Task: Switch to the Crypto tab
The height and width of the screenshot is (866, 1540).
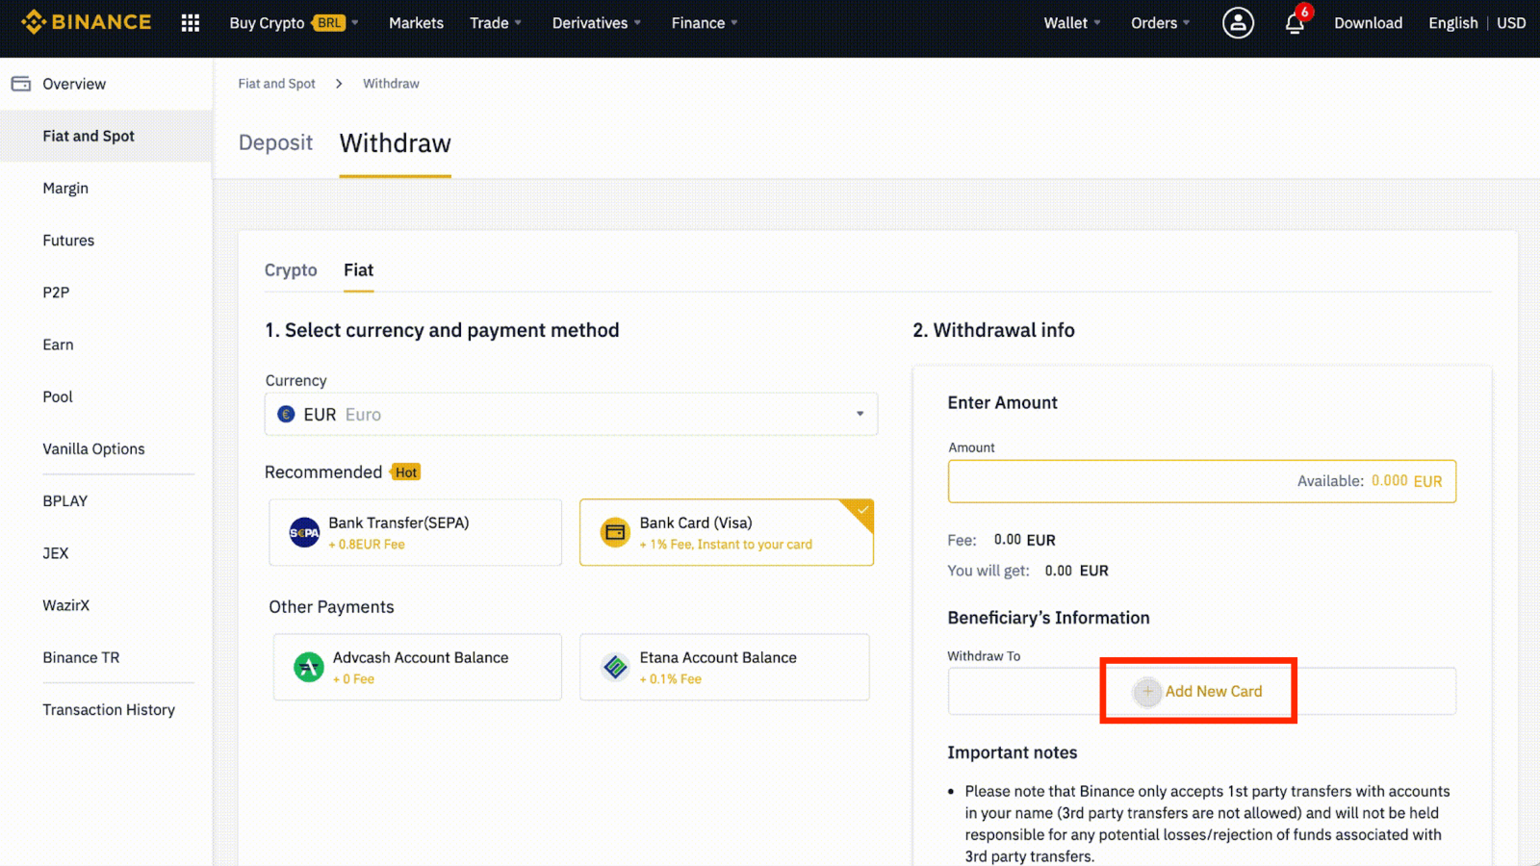Action: click(291, 270)
